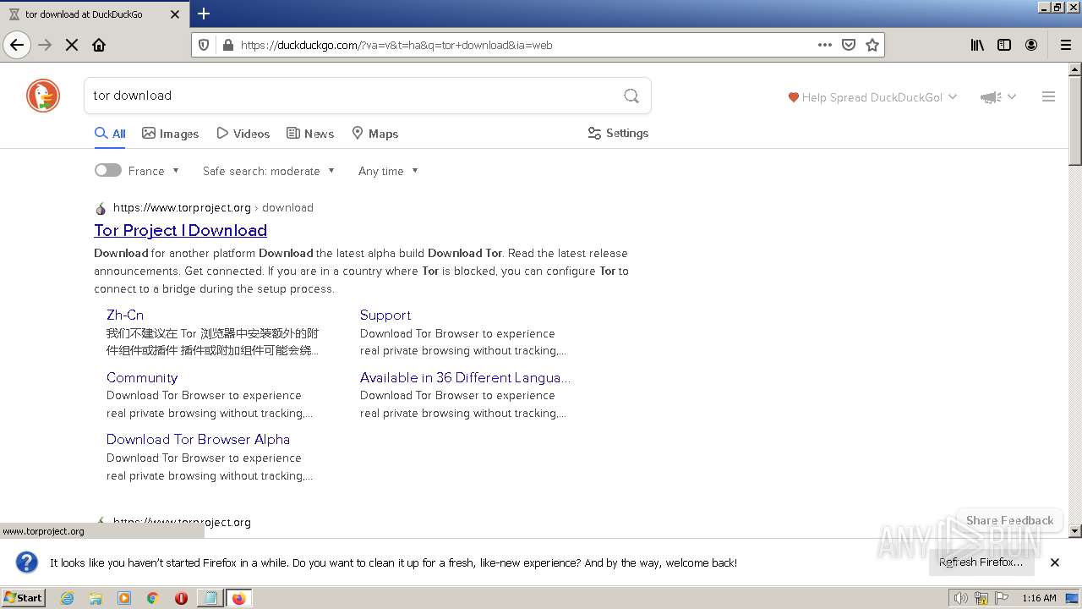Bookmark this page with the star
This screenshot has width=1082, height=609.
(x=872, y=45)
